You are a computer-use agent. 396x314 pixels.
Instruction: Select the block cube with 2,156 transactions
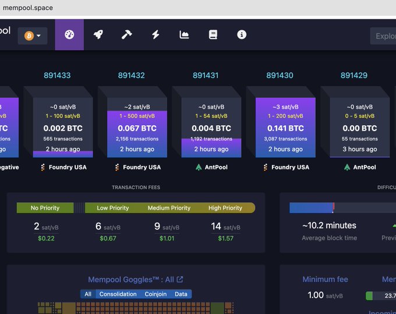(x=137, y=128)
